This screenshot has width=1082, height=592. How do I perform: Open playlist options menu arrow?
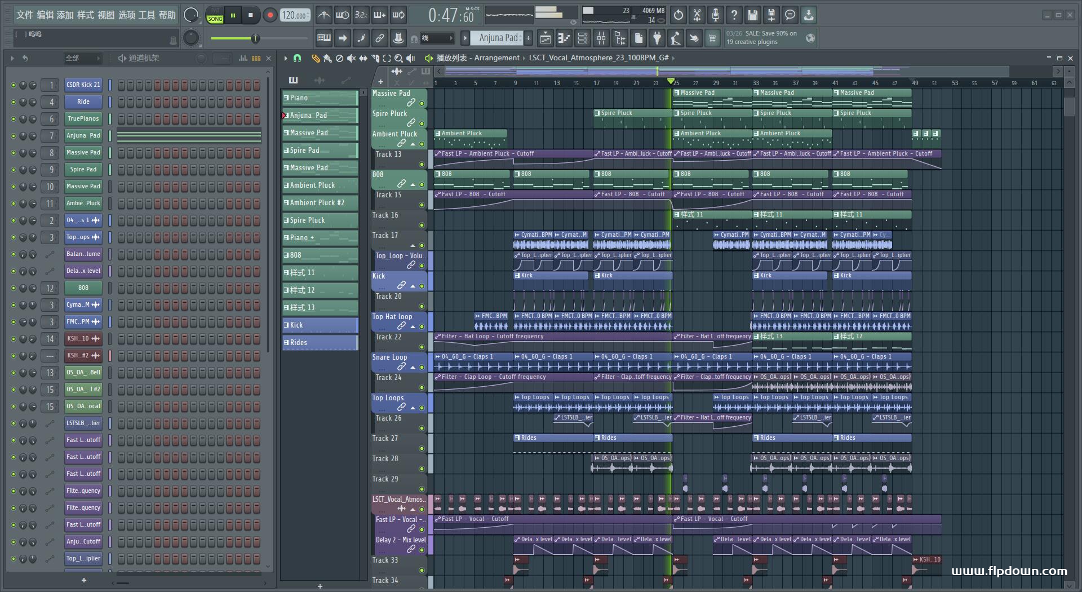coord(286,58)
